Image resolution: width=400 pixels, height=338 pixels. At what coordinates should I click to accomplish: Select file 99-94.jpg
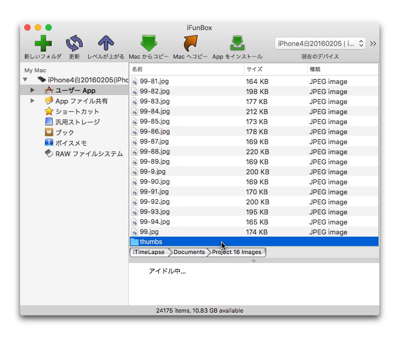click(x=254, y=222)
